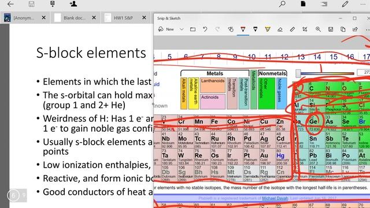
Task: Activate the Ruler tool
Action: tap(292, 29)
